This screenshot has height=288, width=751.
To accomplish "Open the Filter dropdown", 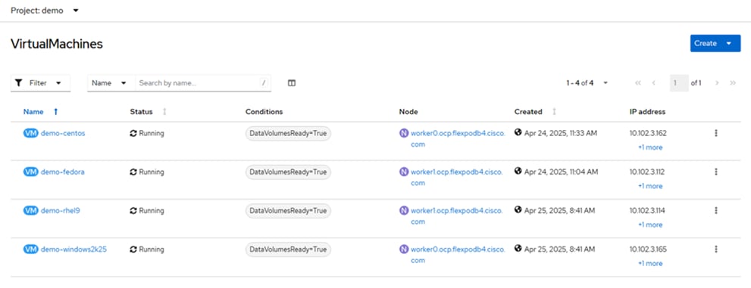I will point(40,83).
